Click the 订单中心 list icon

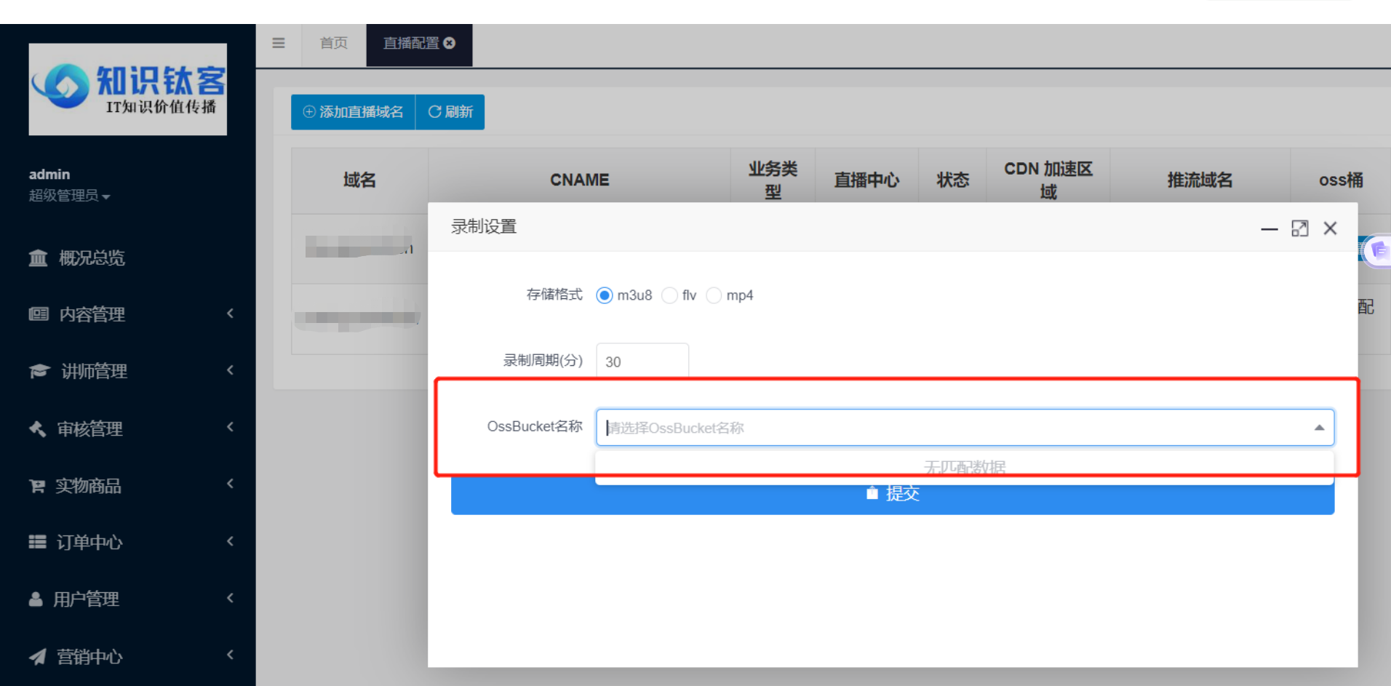point(37,542)
